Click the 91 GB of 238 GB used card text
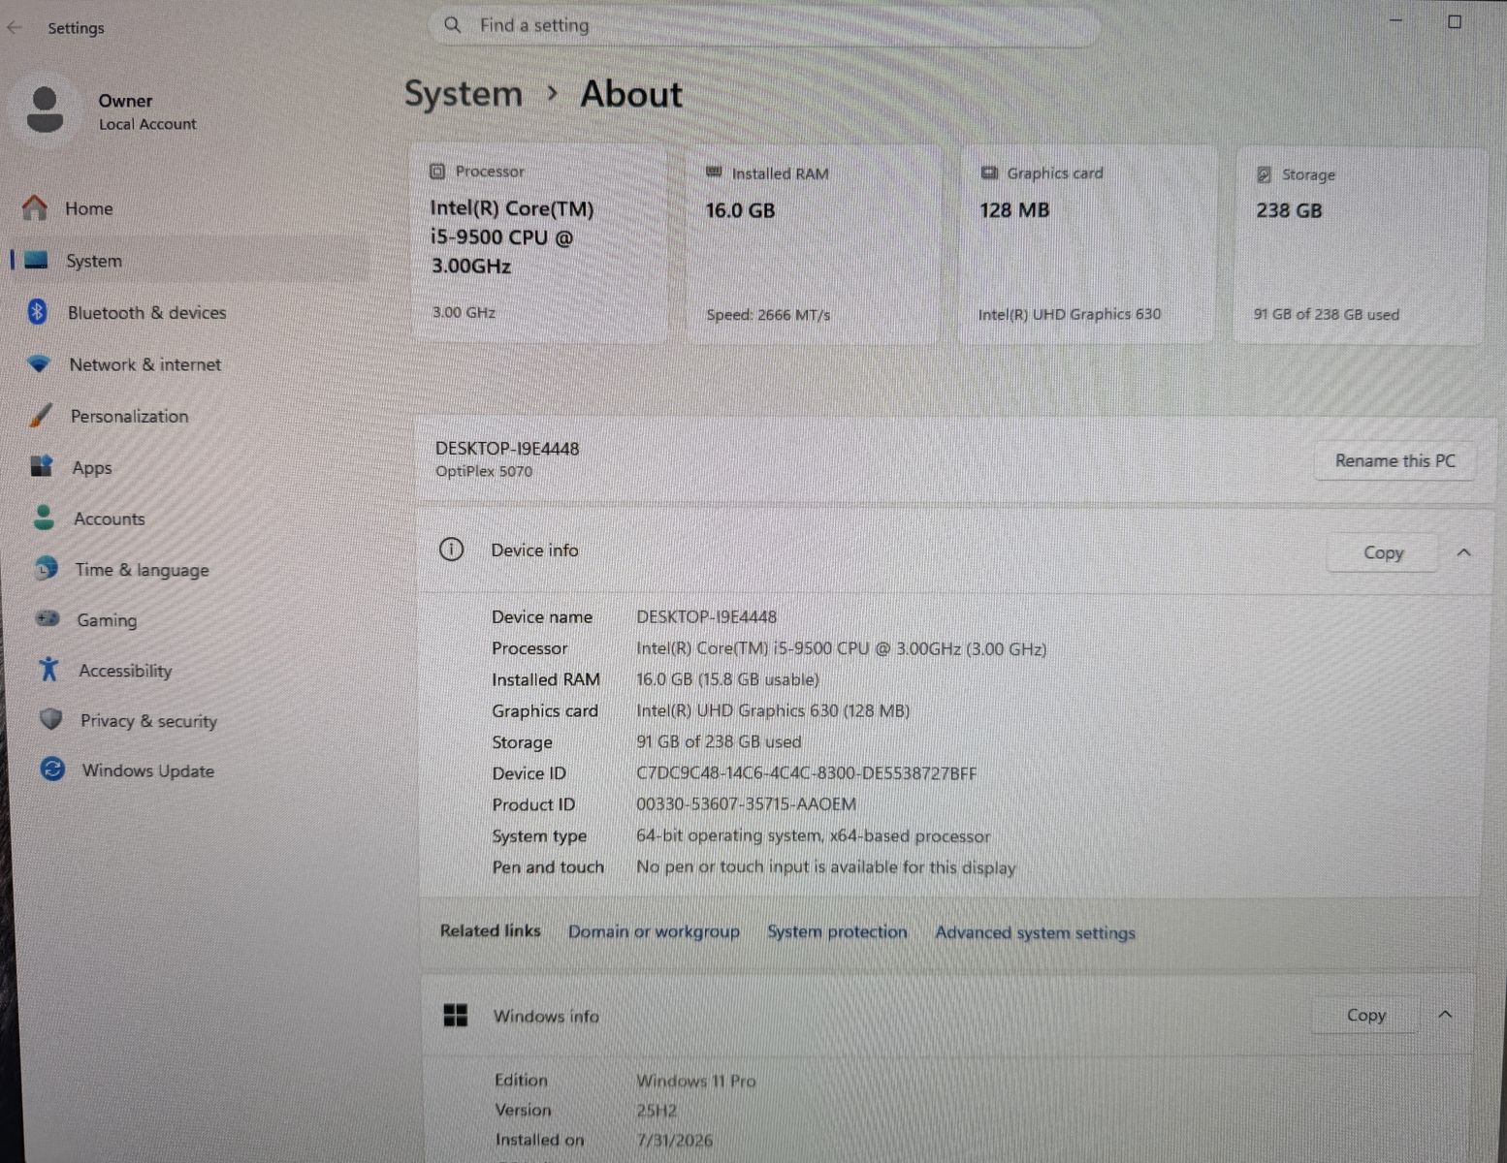This screenshot has height=1163, width=1507. click(x=1327, y=314)
